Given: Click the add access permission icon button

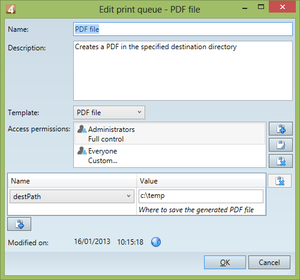Looking at the screenshot, I should [x=281, y=128].
